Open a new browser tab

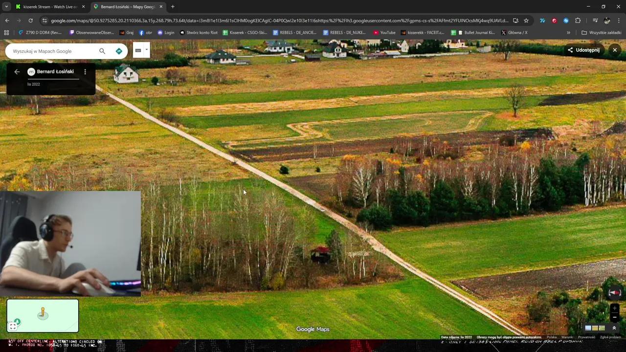pyautogui.click(x=173, y=7)
